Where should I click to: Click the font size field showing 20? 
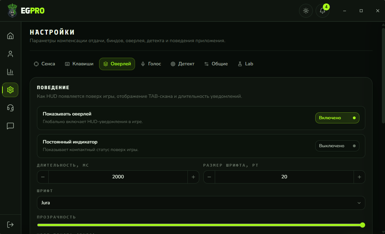tap(284, 177)
